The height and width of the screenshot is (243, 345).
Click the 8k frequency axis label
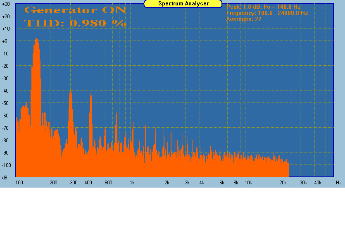tap(236, 183)
